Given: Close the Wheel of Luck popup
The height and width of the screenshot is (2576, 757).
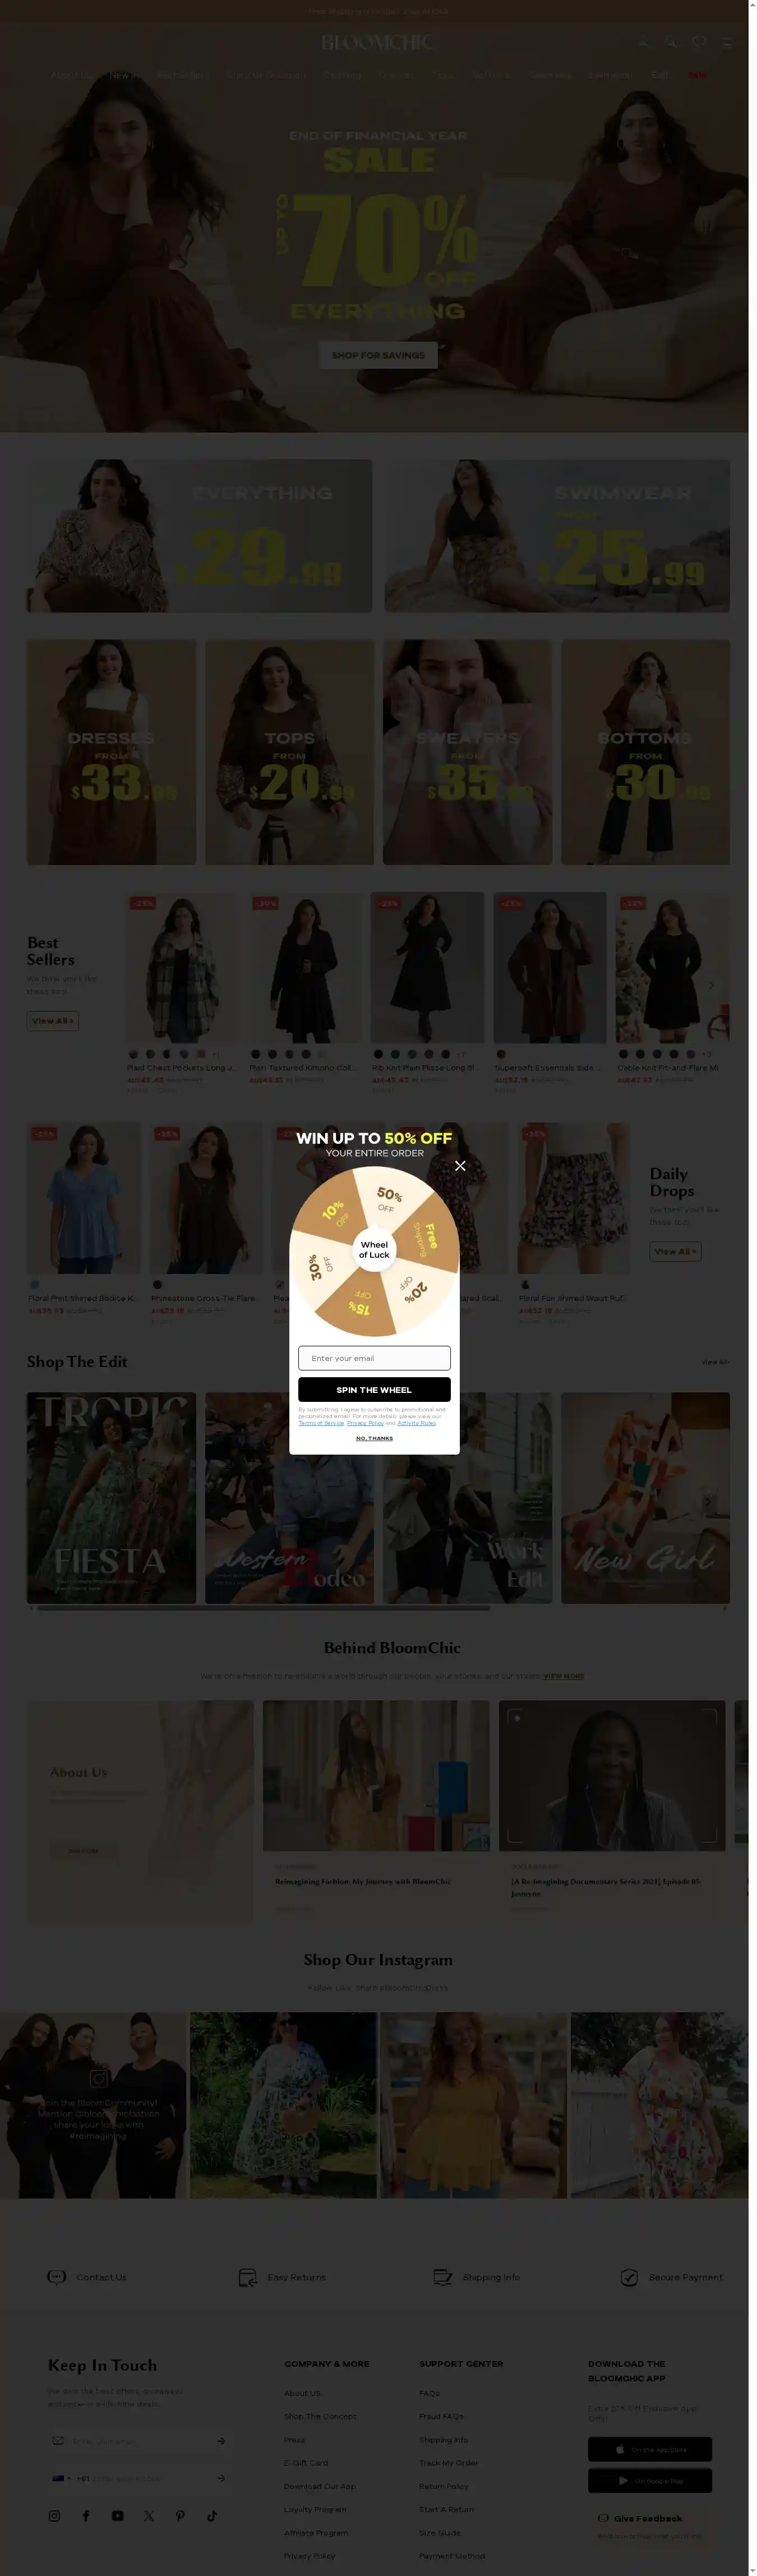Looking at the screenshot, I should (460, 1166).
